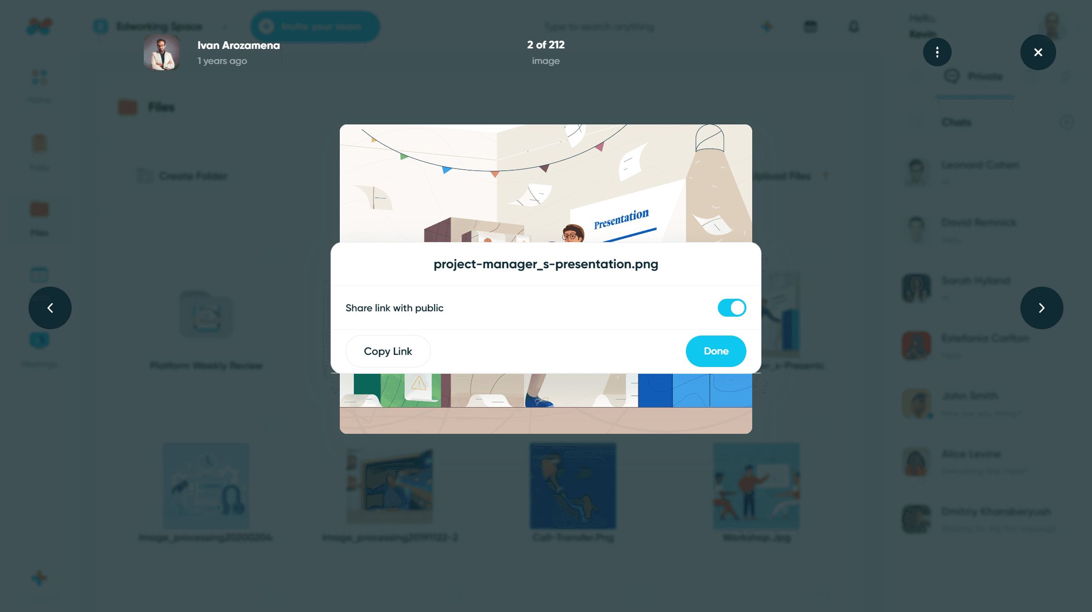The image size is (1092, 612).
Task: Open the three-dot more options menu
Action: coord(937,52)
